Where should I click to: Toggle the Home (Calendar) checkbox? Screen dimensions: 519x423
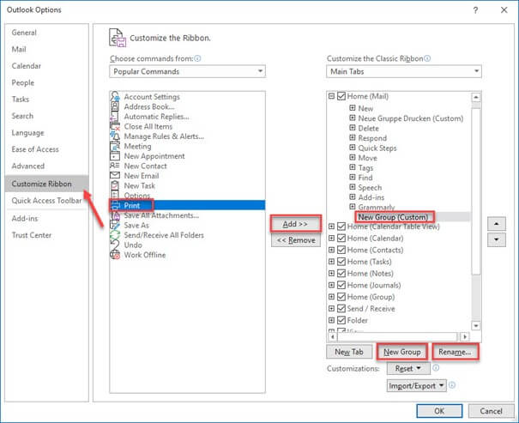coord(341,239)
